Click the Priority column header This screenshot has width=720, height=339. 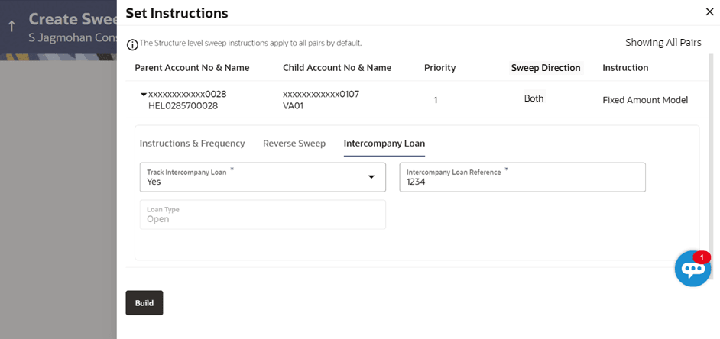439,68
